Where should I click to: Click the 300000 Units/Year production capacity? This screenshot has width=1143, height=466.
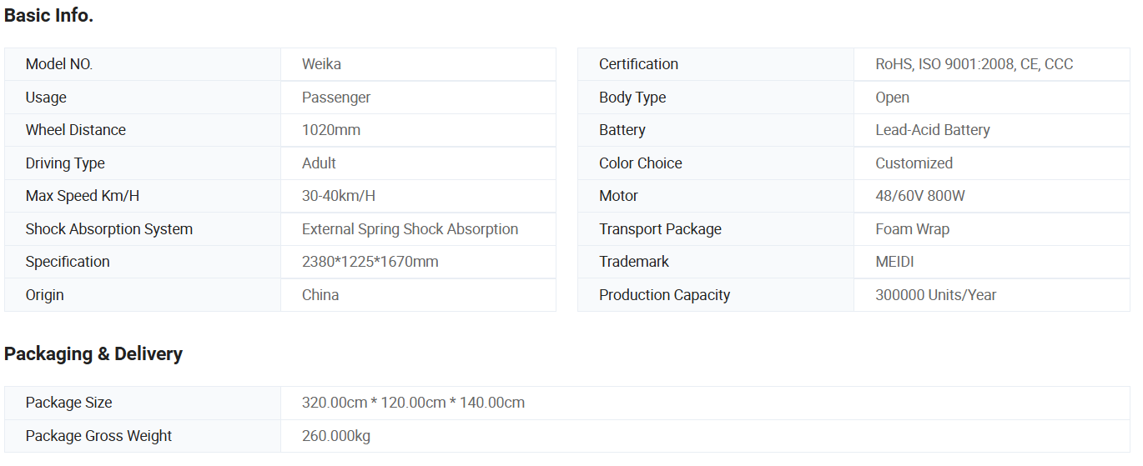click(935, 295)
